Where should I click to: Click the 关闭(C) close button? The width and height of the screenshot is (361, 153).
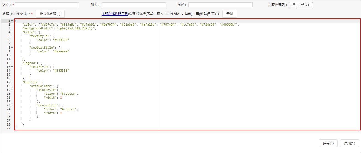349,143
